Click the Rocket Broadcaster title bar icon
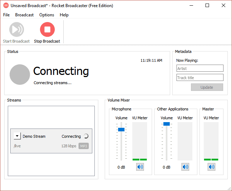This screenshot has width=232, height=191. click(6, 5)
